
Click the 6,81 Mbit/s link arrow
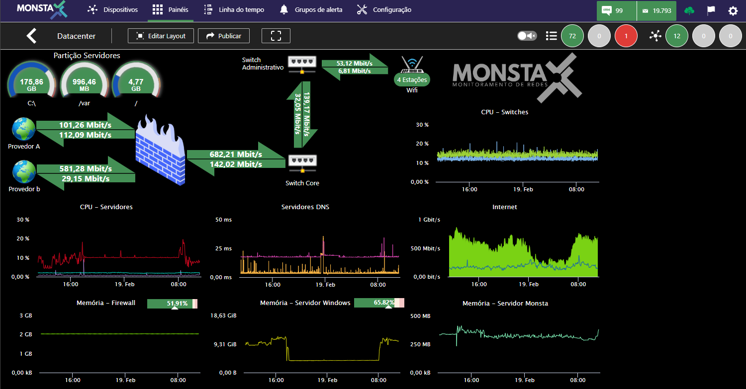[x=354, y=71]
